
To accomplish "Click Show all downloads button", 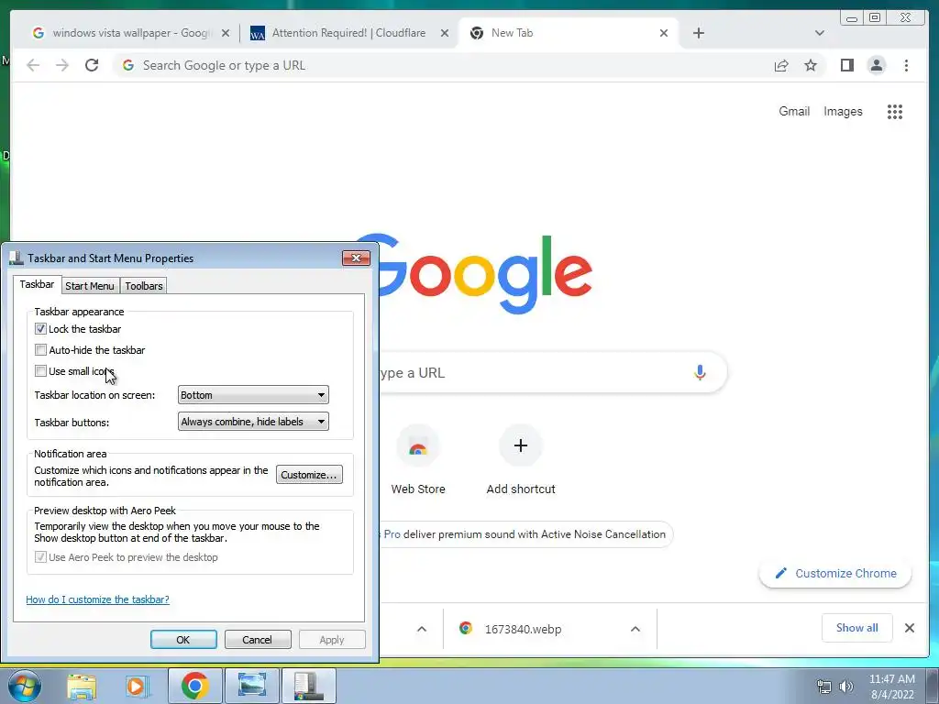I will [857, 628].
